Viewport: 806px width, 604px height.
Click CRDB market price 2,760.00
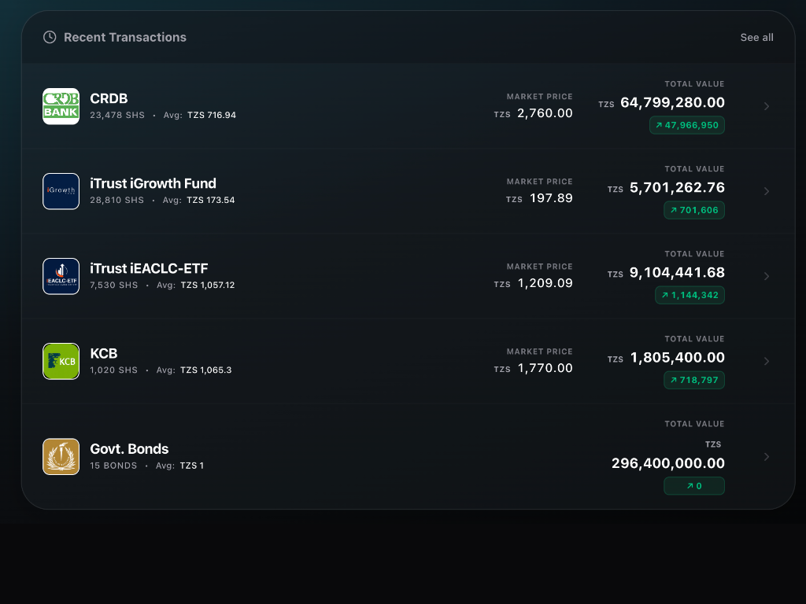pyautogui.click(x=545, y=113)
